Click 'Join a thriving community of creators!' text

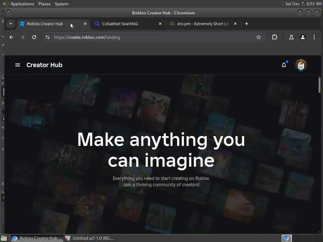161,185
